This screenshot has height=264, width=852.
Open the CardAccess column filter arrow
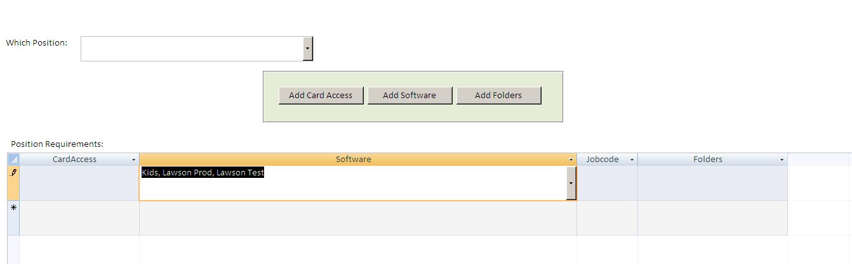133,160
